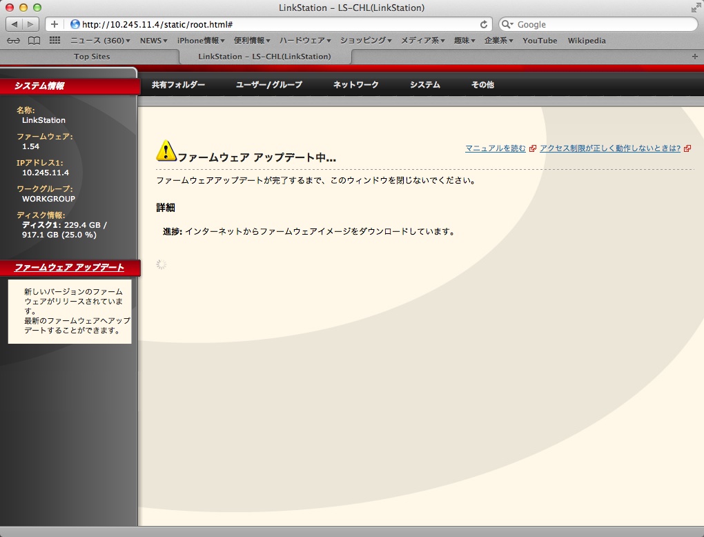Click the URL address bar
The width and height of the screenshot is (704, 537).
point(276,24)
